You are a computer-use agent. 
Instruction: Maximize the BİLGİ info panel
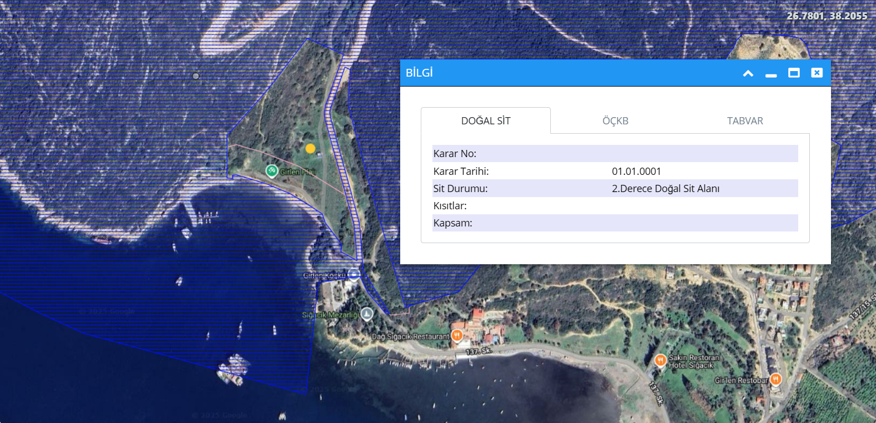(x=794, y=73)
